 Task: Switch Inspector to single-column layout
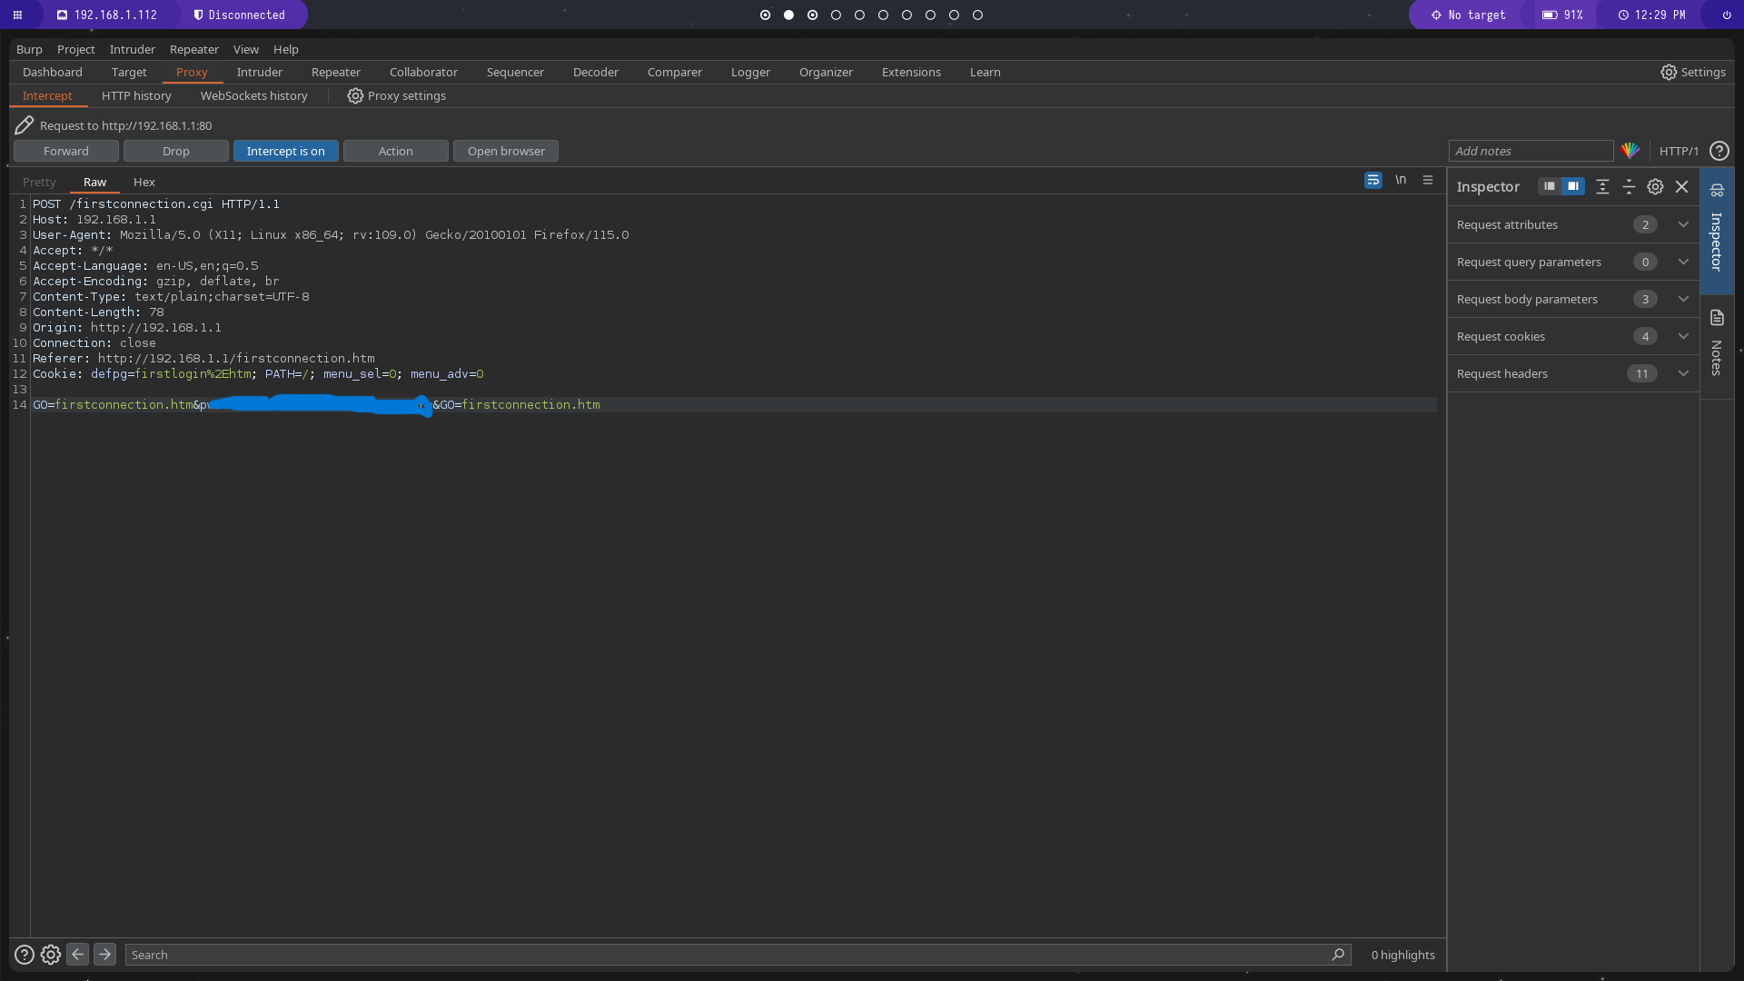[1549, 186]
